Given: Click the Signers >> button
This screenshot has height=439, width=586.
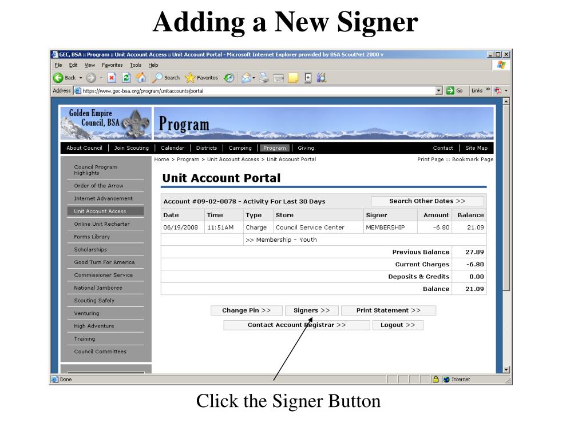Looking at the screenshot, I should 312,310.
